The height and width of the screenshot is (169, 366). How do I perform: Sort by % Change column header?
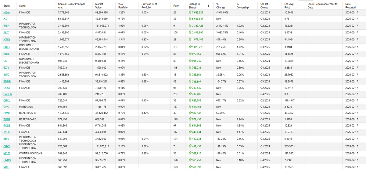point(221,6)
